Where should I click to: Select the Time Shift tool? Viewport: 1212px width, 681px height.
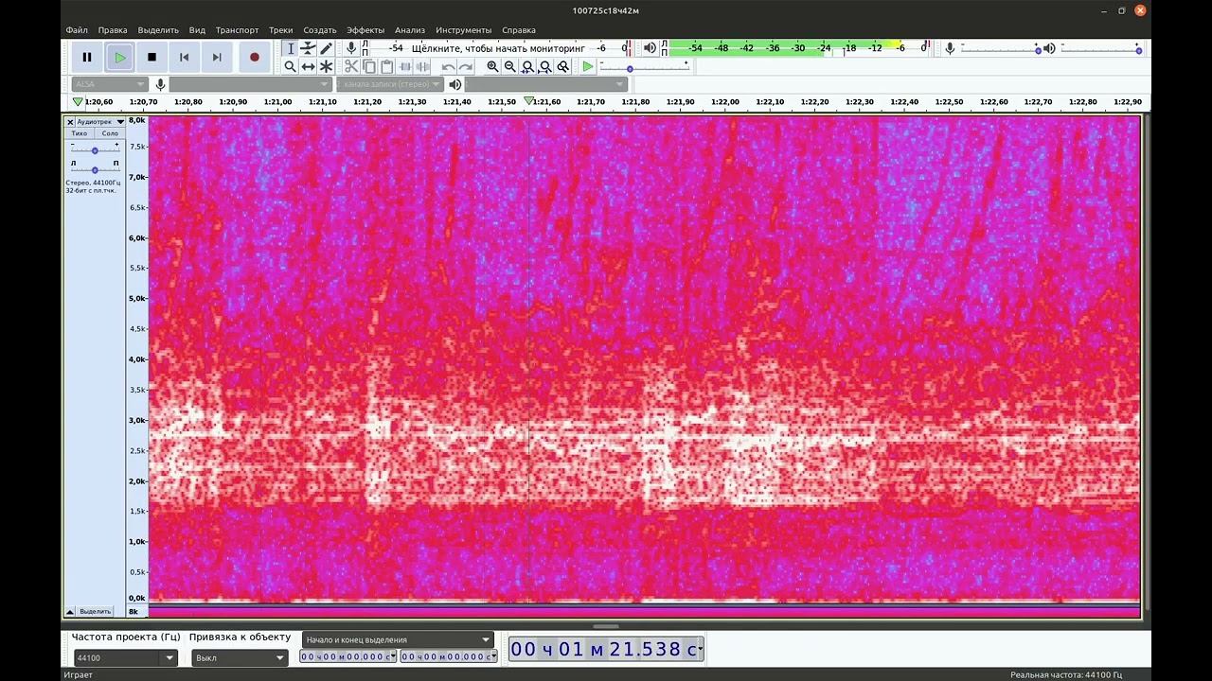point(309,66)
